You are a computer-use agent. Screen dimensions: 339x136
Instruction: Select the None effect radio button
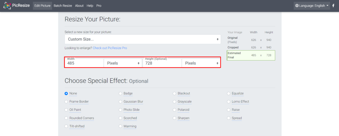67,93
